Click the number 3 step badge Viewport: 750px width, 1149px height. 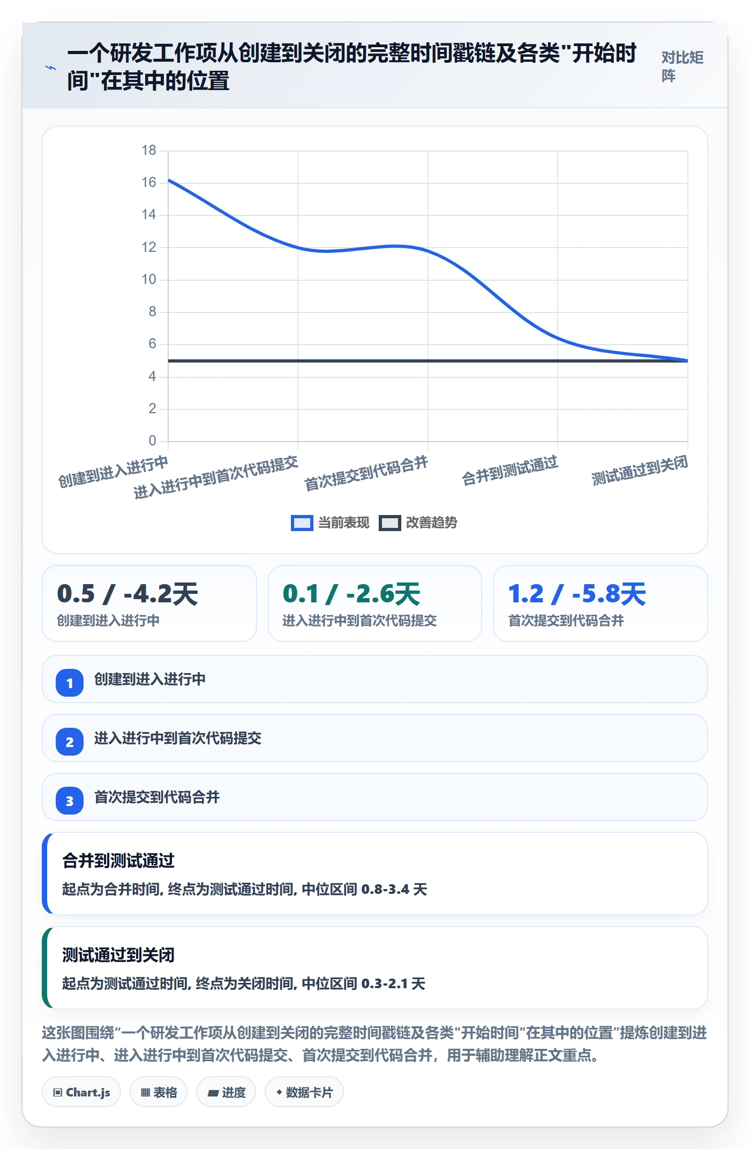(x=70, y=801)
